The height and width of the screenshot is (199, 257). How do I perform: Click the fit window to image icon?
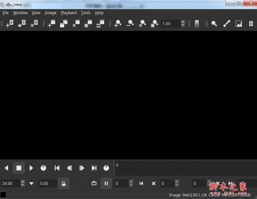88,24
